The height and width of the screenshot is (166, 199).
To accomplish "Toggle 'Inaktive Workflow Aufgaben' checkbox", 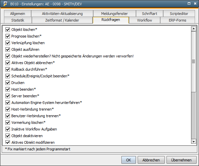I will [8, 129].
